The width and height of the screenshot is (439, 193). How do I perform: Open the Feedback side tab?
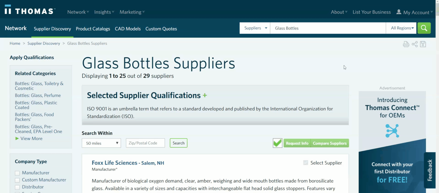click(x=430, y=170)
